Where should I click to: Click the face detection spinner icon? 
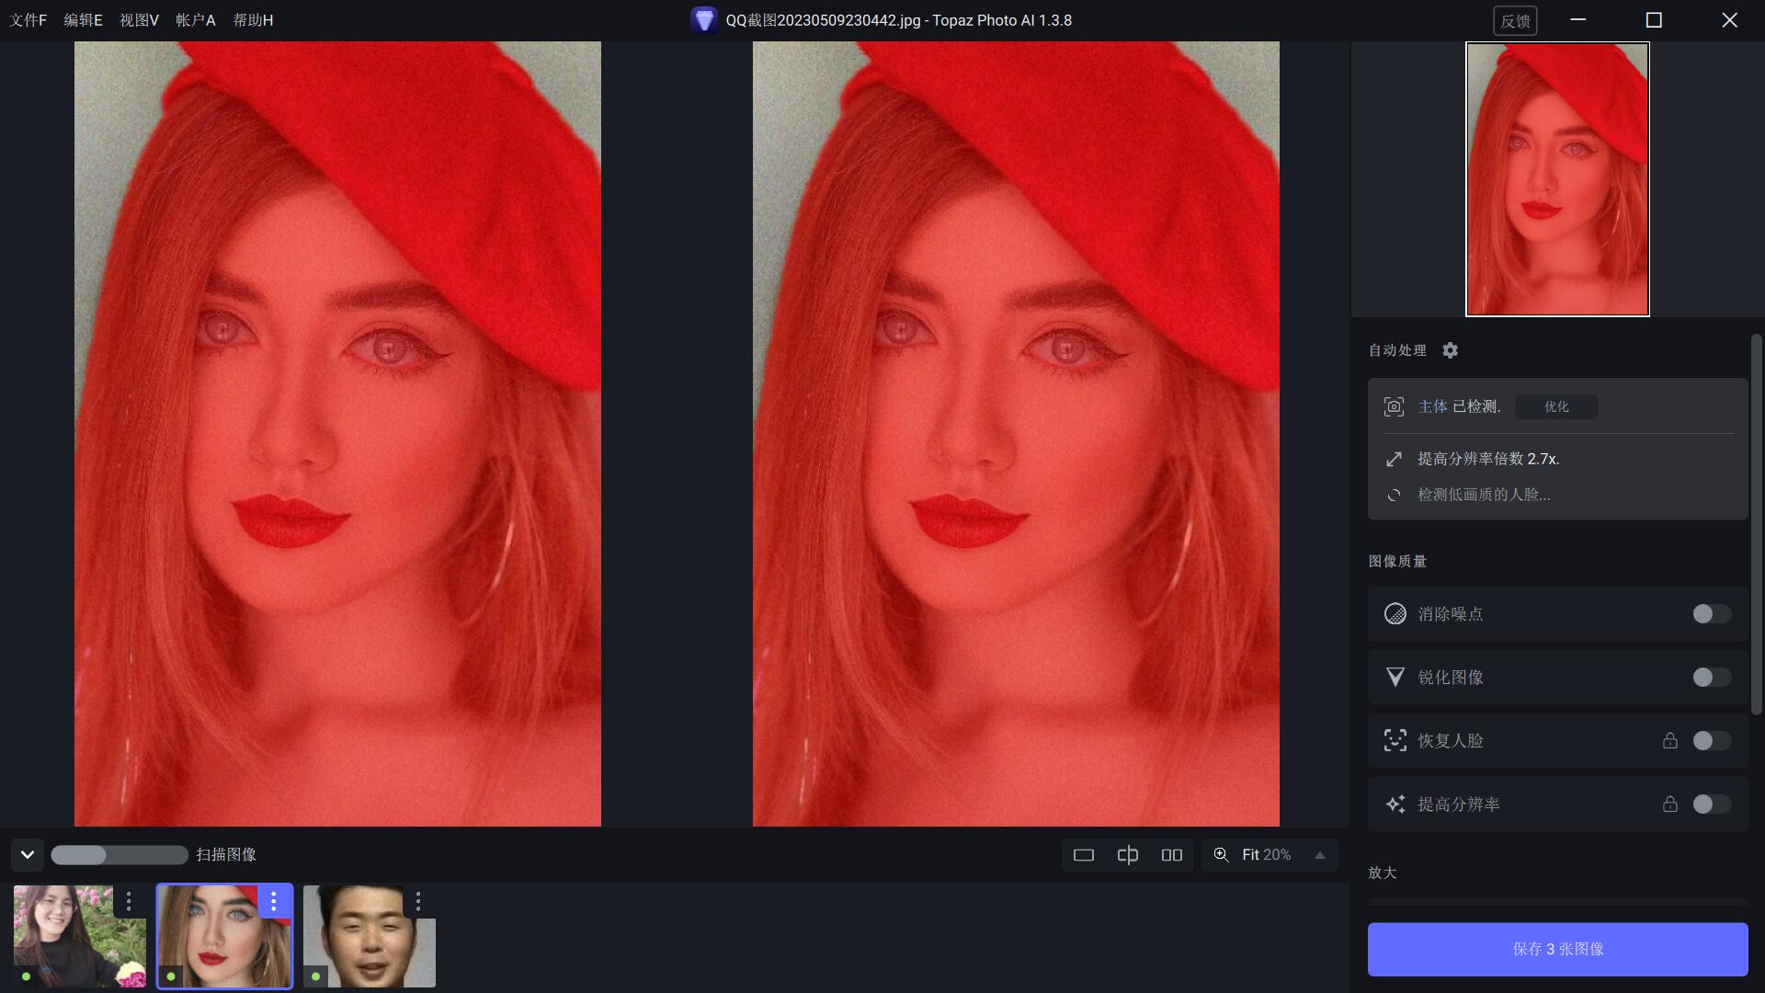(1394, 495)
